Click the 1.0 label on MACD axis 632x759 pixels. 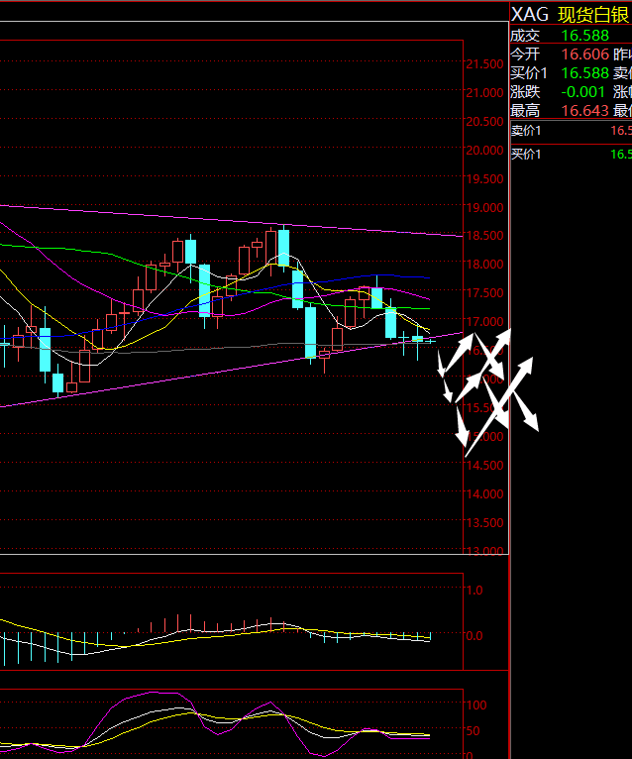(x=474, y=591)
